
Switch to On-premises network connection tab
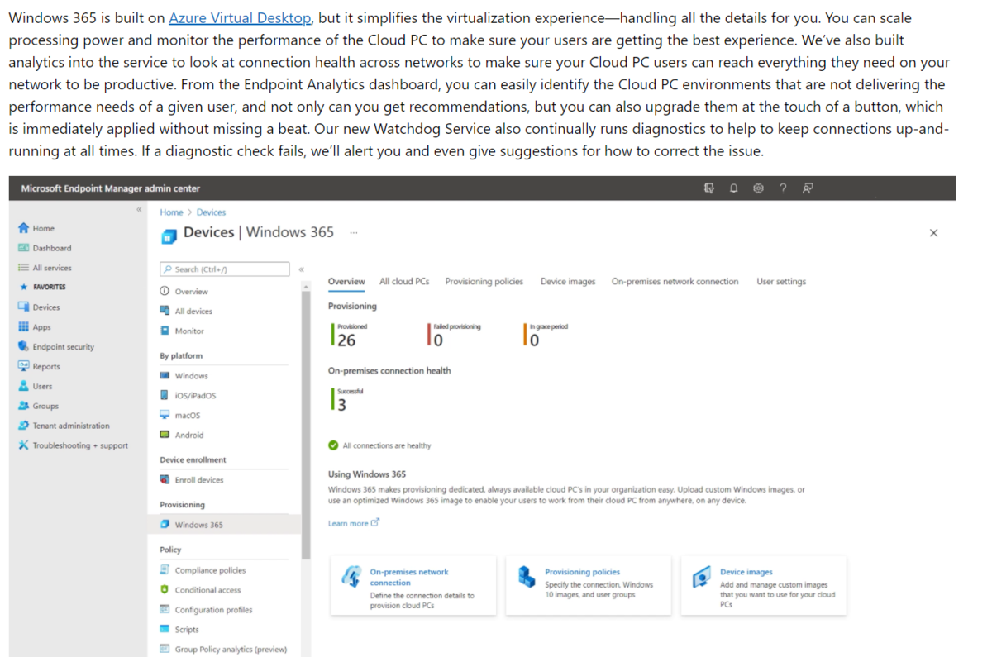pyautogui.click(x=675, y=281)
